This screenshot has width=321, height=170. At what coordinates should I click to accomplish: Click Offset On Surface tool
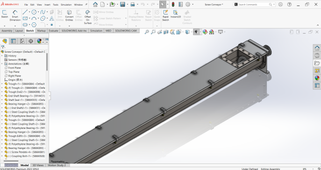click(88, 17)
